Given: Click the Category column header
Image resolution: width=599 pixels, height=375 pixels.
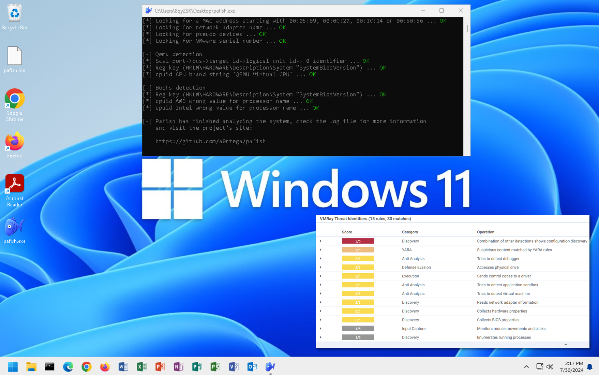Looking at the screenshot, I should (x=410, y=232).
